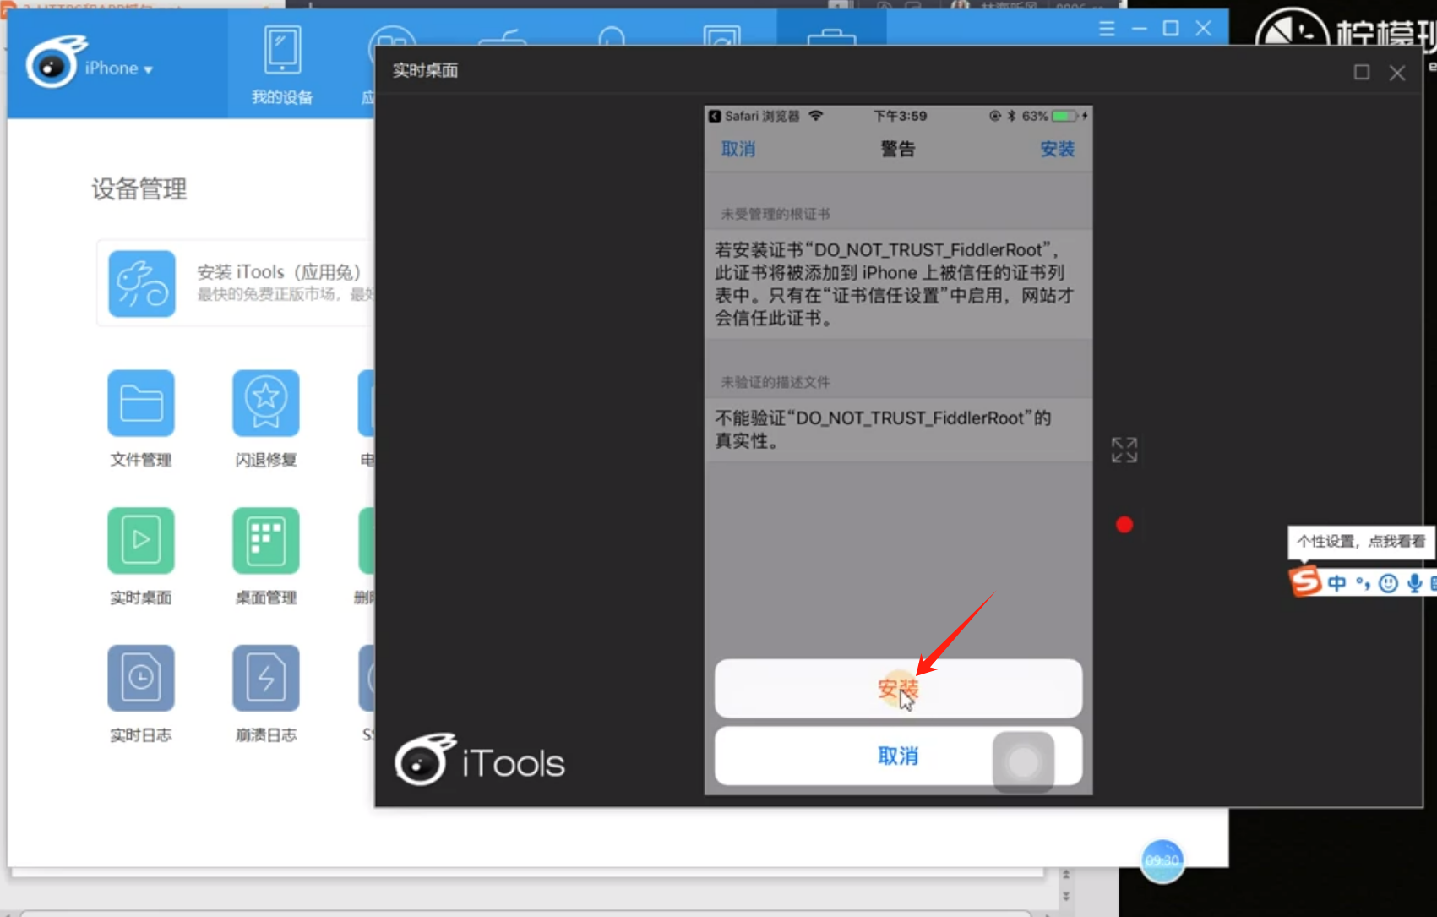
Task: Activate Sogou voice input microphone
Action: [x=1414, y=583]
